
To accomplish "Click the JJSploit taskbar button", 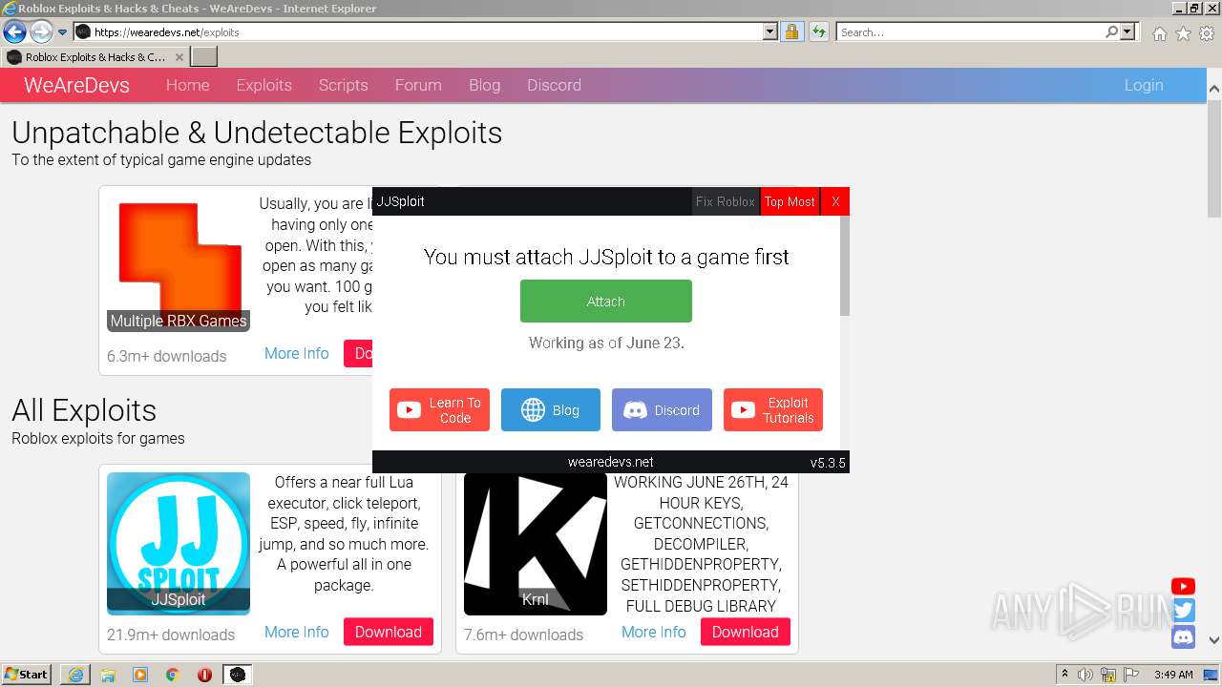I will pyautogui.click(x=238, y=675).
